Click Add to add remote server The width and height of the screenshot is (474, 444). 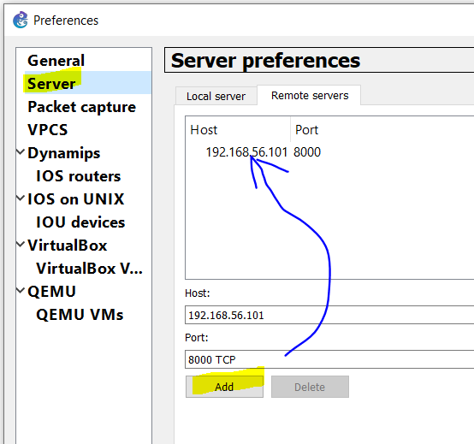[x=224, y=387]
